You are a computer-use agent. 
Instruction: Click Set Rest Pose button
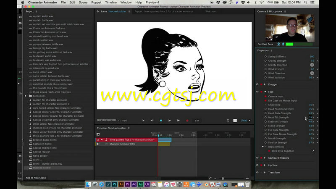[x=265, y=44]
